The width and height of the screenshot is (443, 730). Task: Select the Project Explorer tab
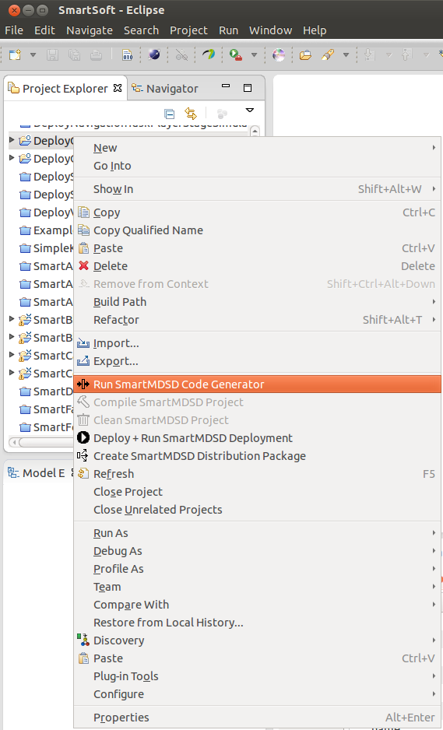(65, 89)
